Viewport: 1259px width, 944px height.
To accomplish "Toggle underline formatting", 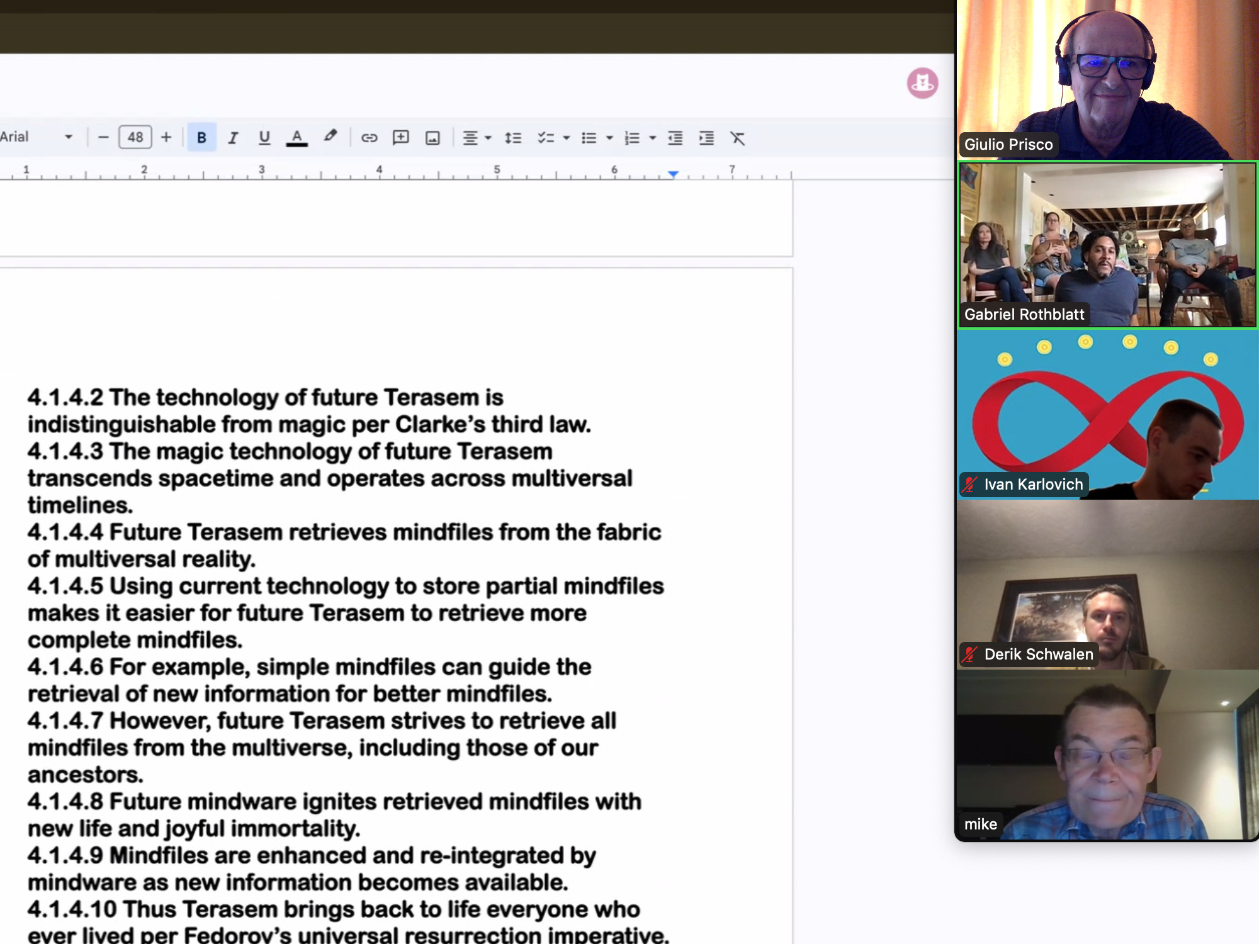I will (264, 137).
